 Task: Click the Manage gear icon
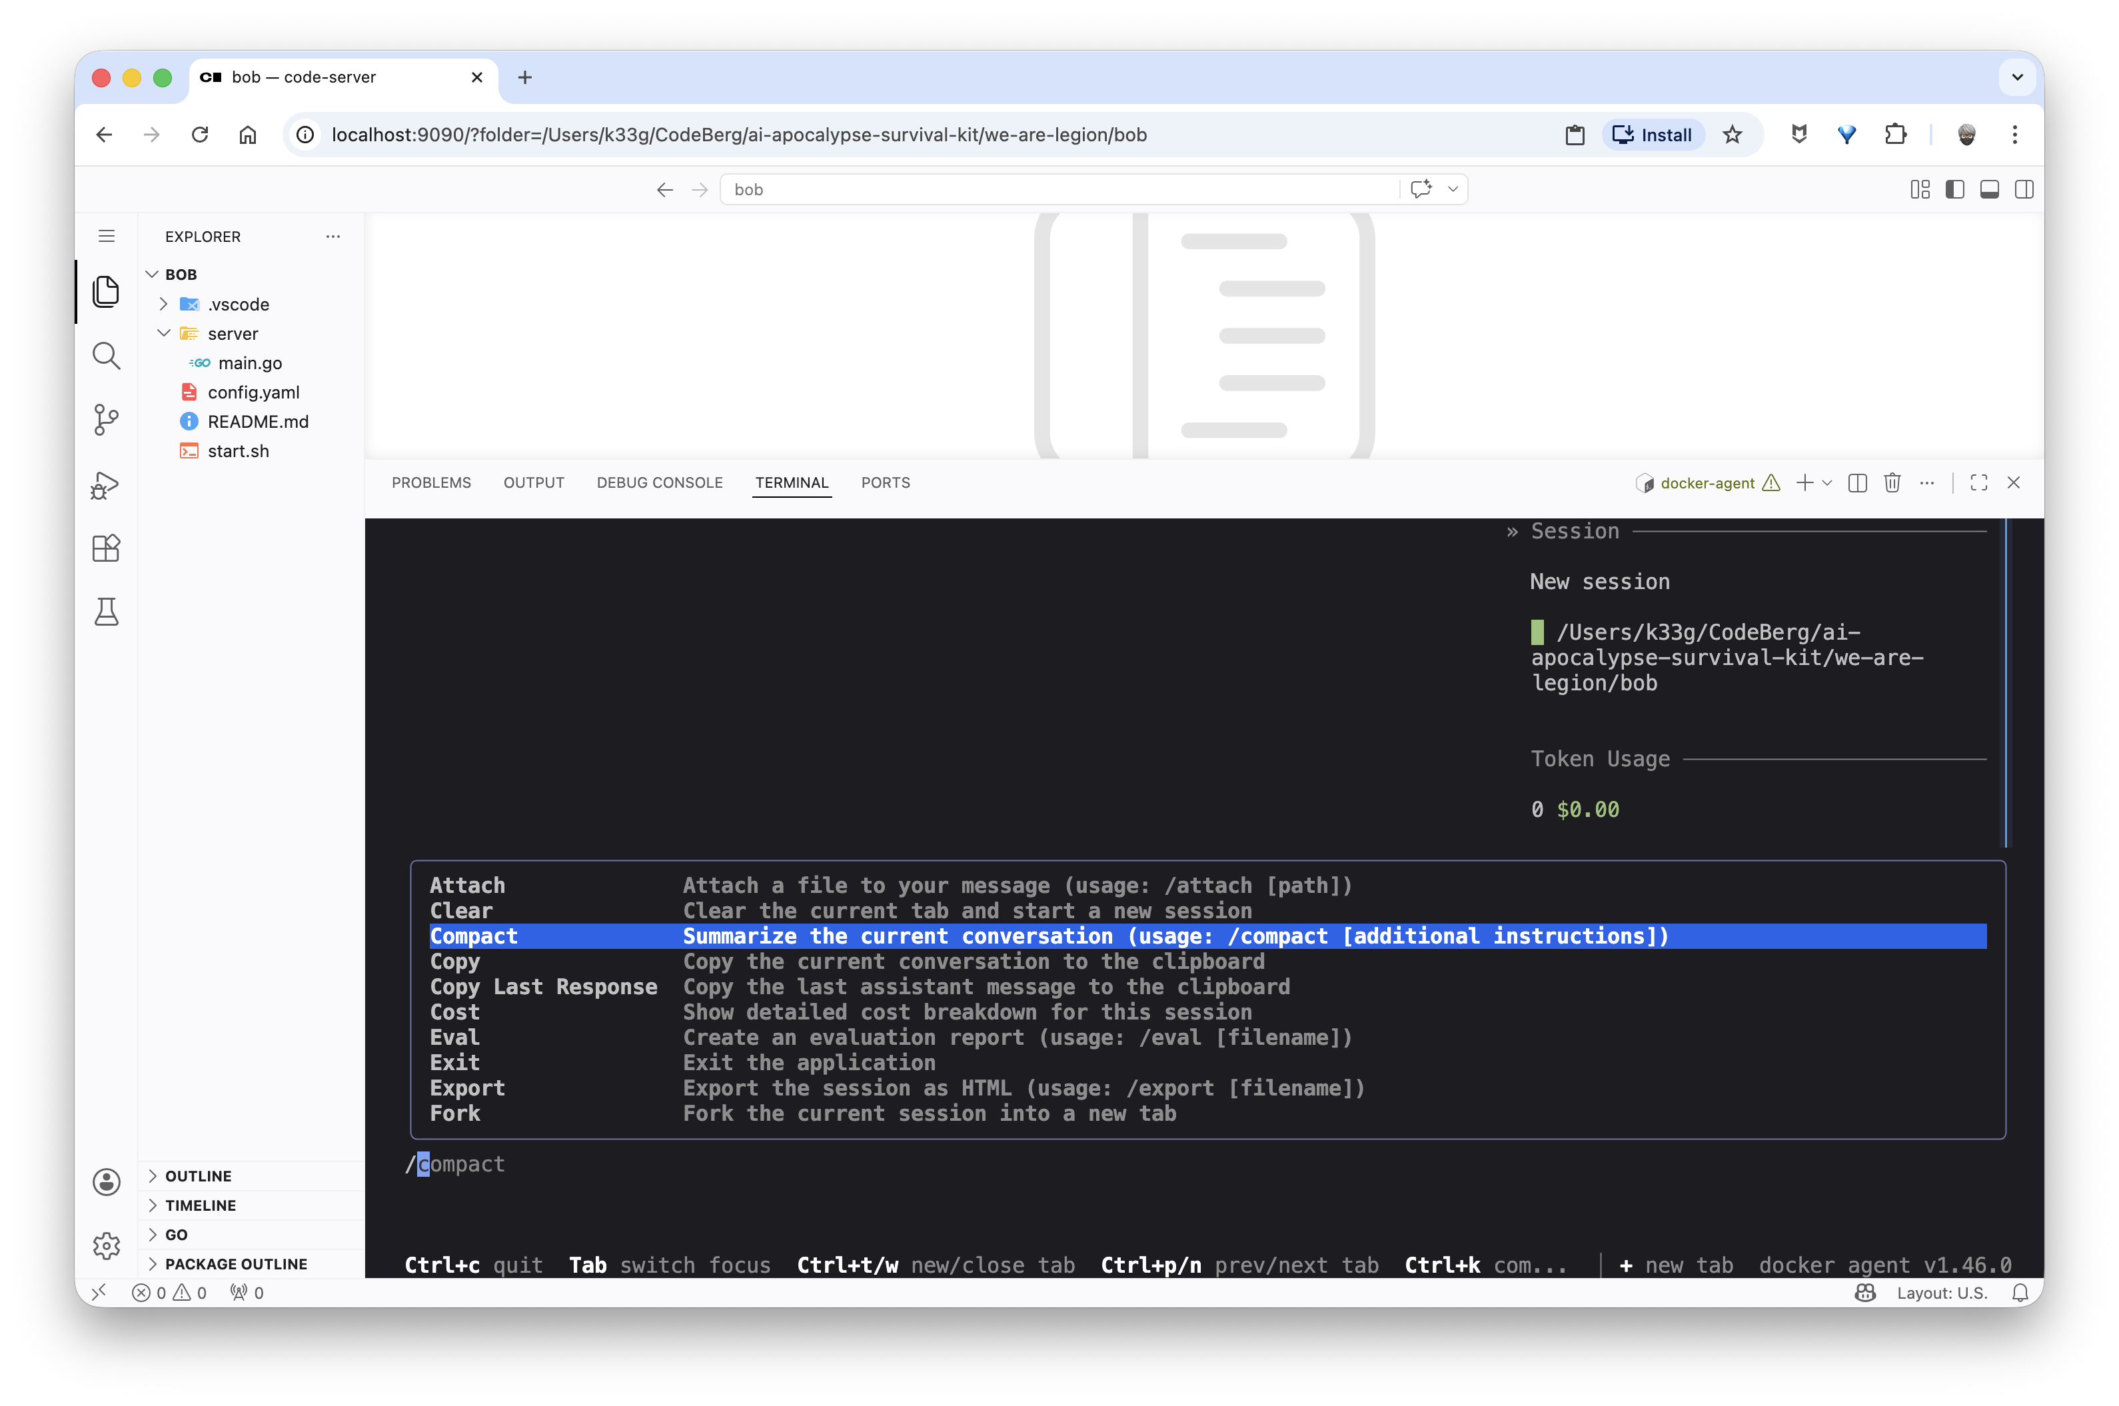click(x=106, y=1245)
